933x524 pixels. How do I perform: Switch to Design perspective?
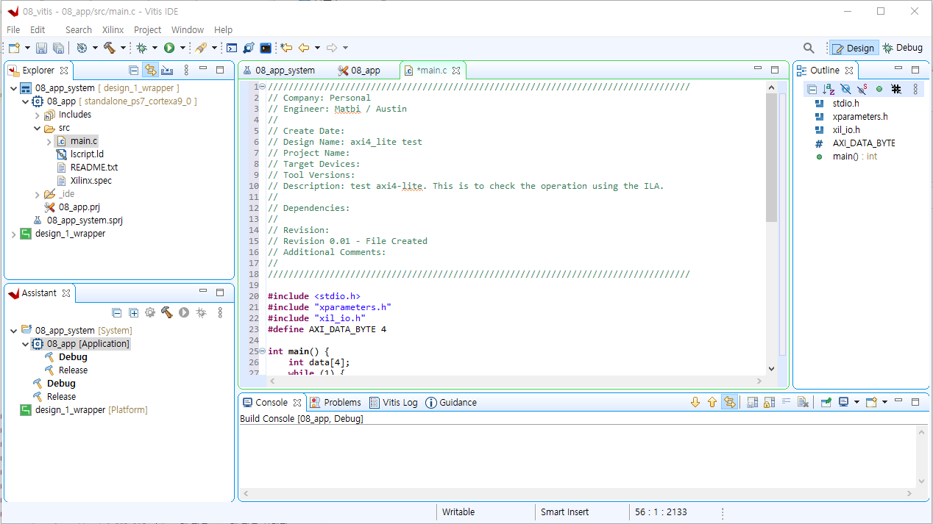point(854,48)
